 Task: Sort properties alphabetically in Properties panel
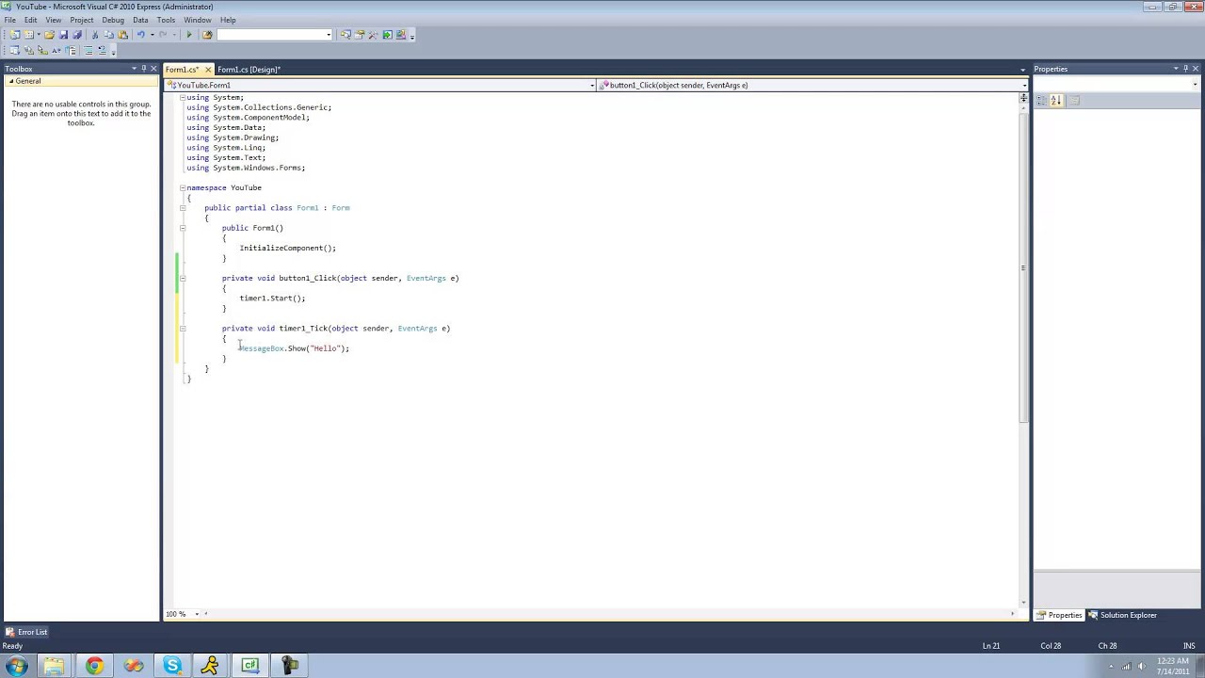1055,101
